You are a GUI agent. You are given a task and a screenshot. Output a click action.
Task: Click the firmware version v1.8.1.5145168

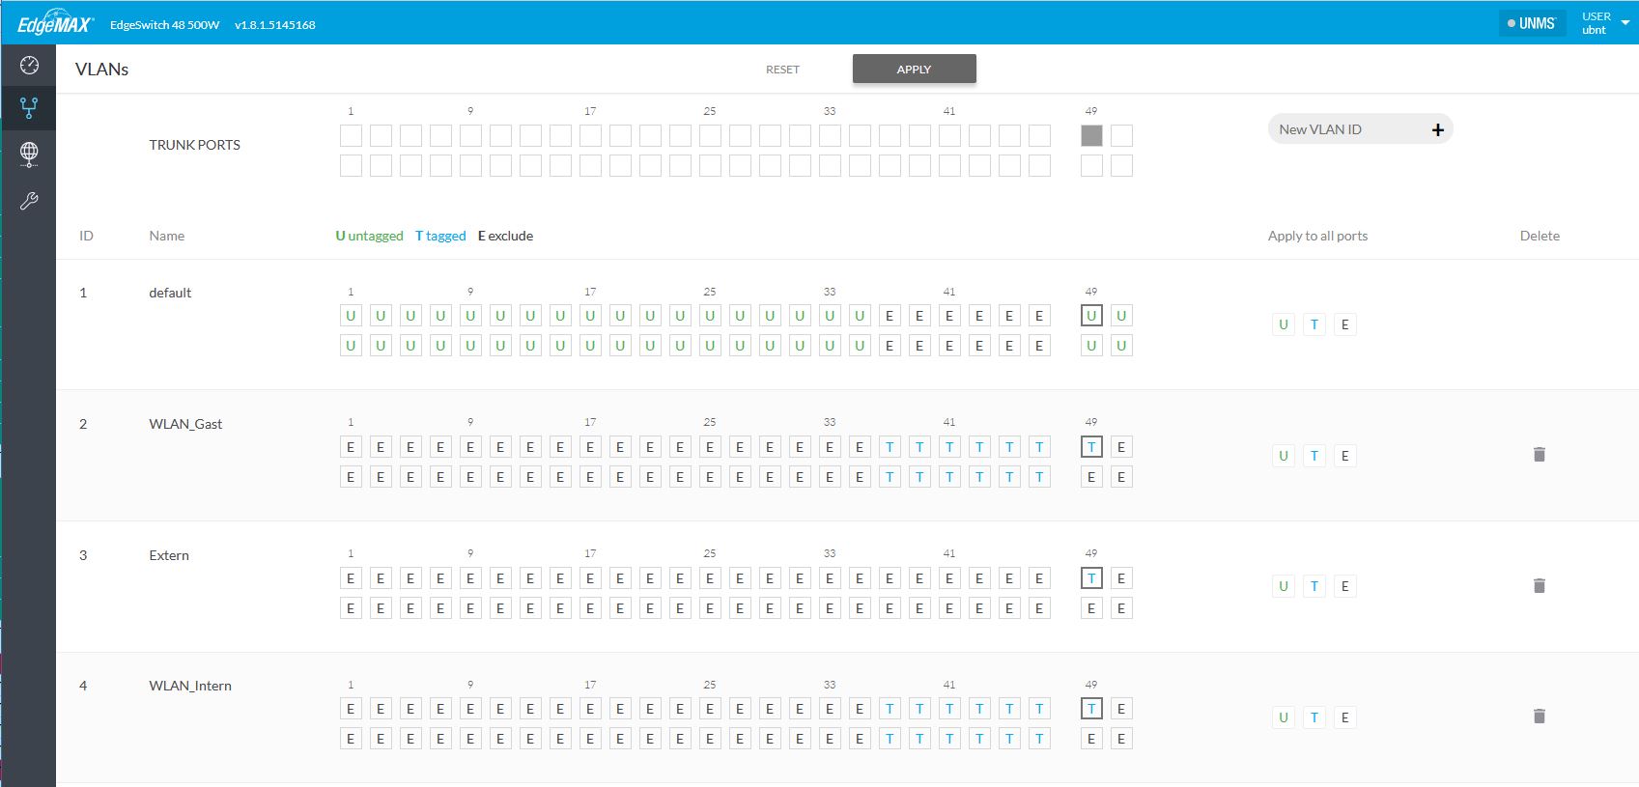[x=275, y=25]
